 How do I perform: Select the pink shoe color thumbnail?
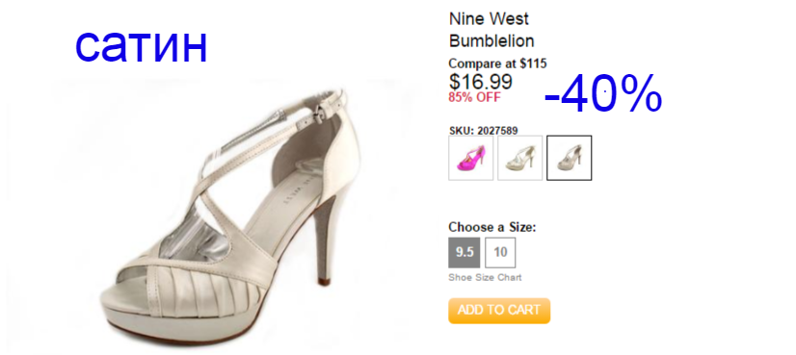pos(470,158)
